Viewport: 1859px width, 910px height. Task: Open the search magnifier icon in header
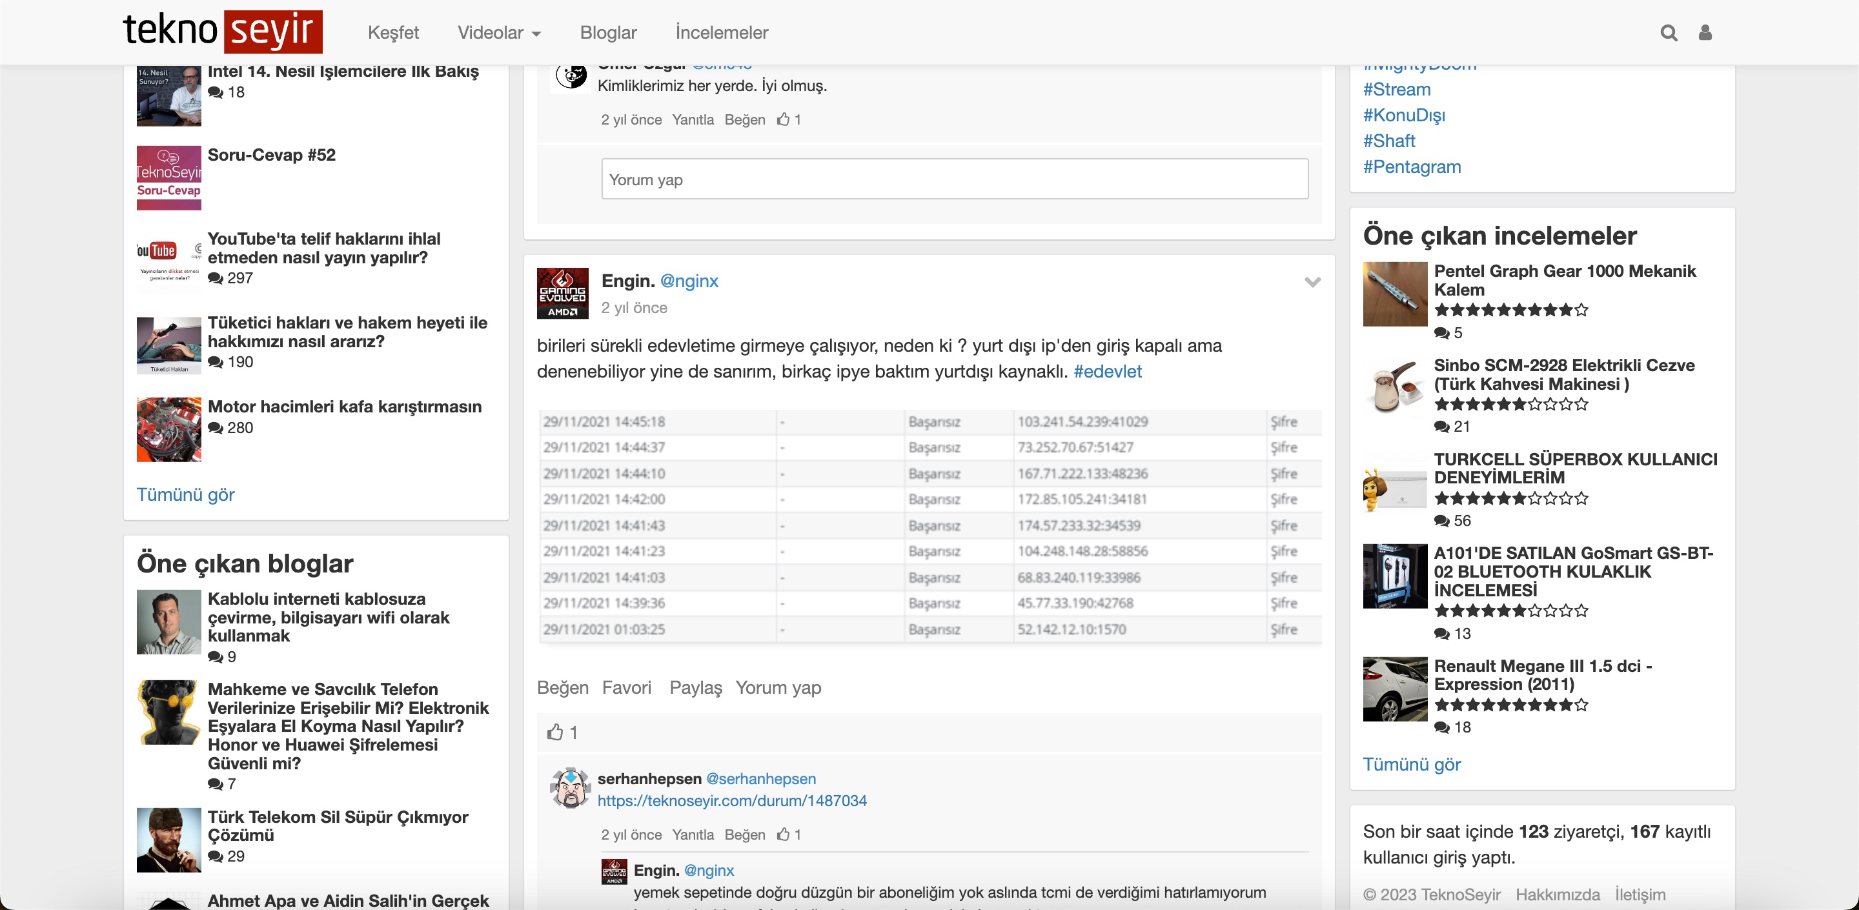pyautogui.click(x=1669, y=32)
